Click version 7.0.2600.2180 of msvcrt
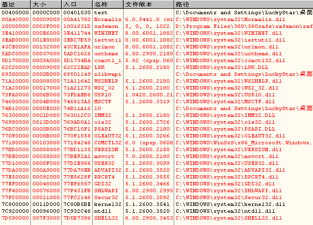This screenshot has height=225, width=313. point(147,157)
